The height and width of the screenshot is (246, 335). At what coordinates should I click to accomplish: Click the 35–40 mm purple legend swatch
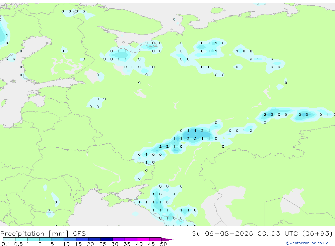click(131, 239)
